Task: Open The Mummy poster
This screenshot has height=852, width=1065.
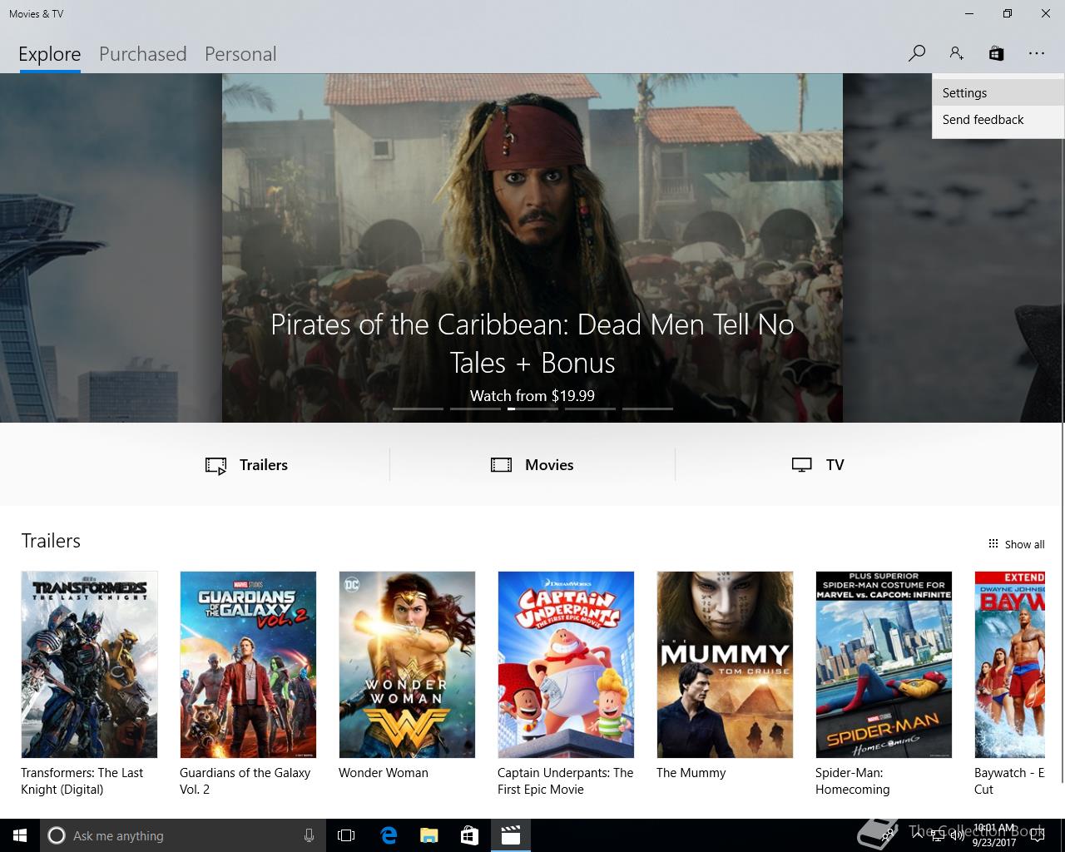Action: [725, 664]
